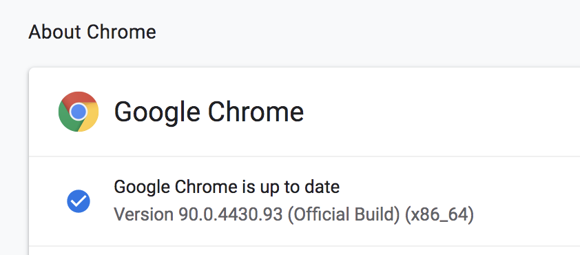Click the green segment of the Chrome logo

(x=67, y=119)
